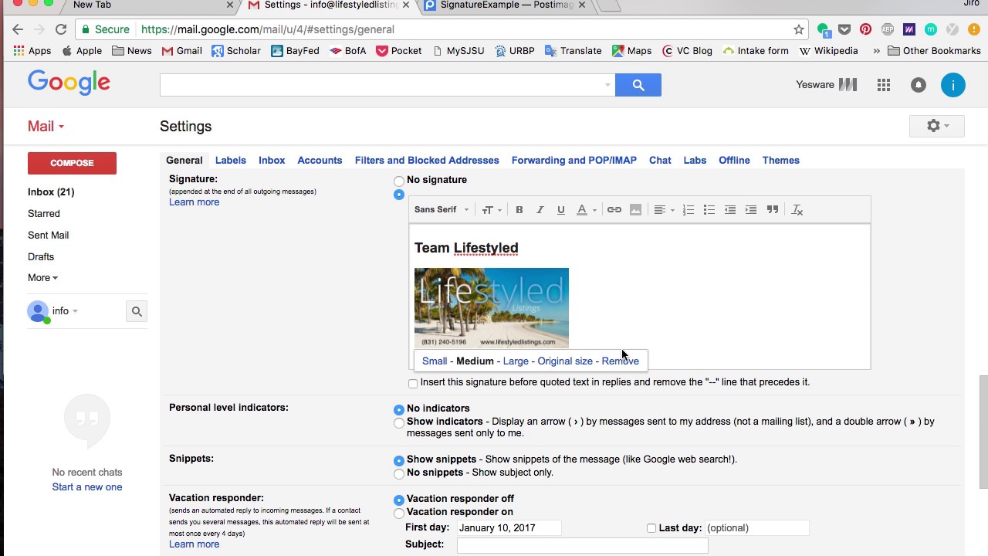Go back in browser
988x556 pixels.
coord(18,29)
